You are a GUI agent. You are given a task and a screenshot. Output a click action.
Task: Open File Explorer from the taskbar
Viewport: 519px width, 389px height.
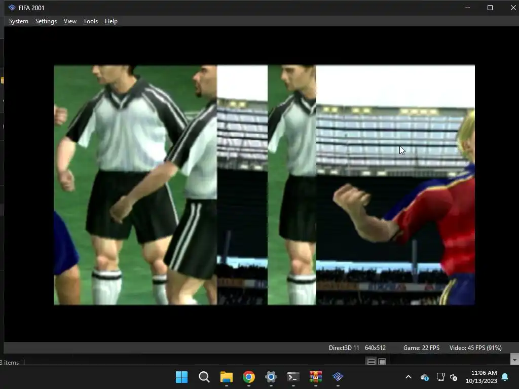point(227,377)
